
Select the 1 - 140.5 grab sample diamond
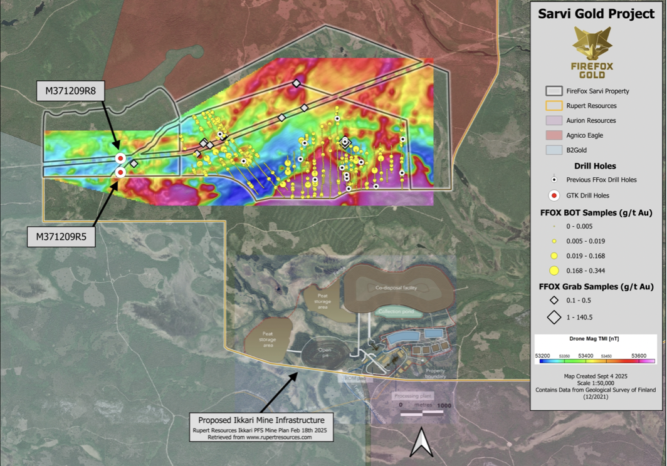click(x=554, y=317)
